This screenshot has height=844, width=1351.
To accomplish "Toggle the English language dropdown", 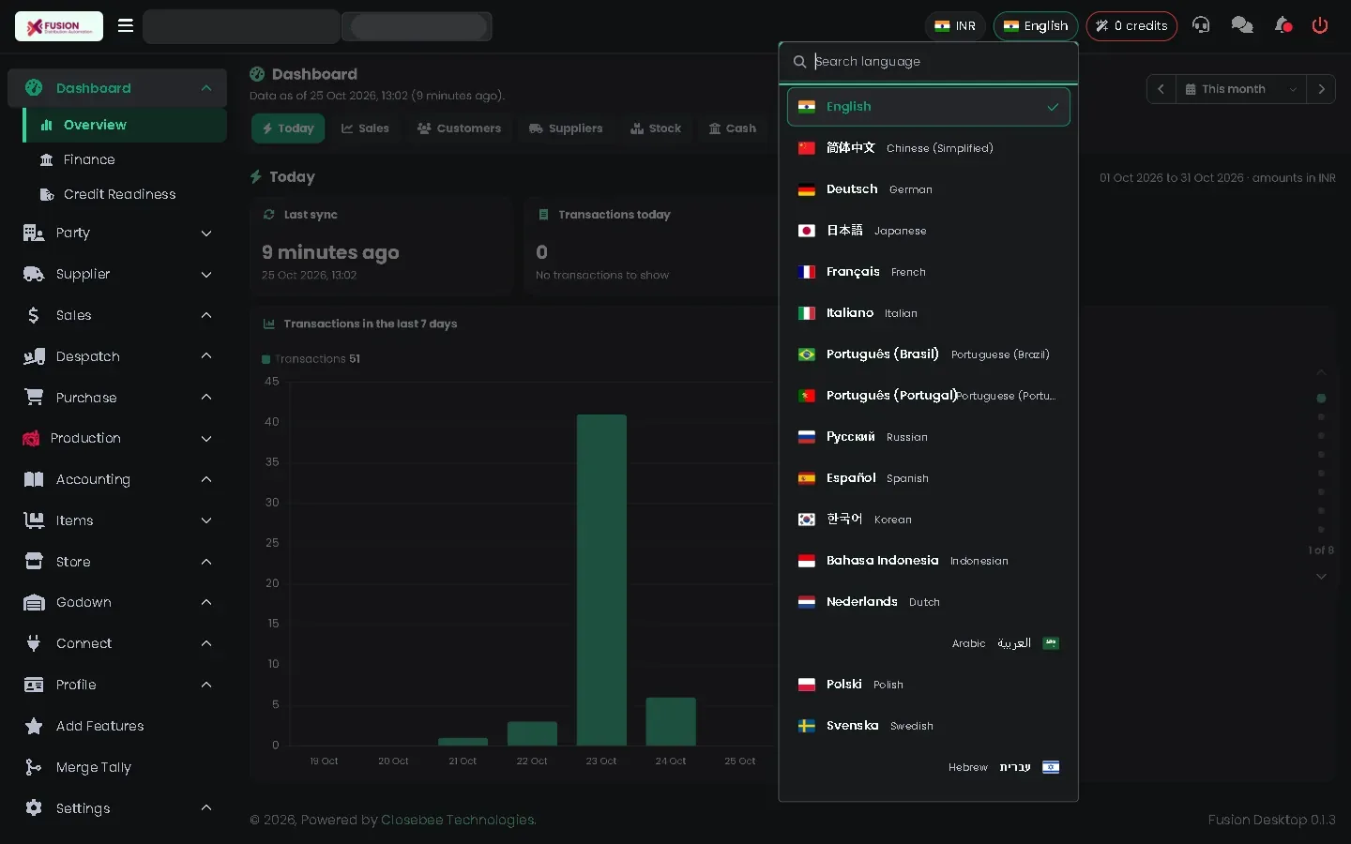I will [x=1036, y=26].
